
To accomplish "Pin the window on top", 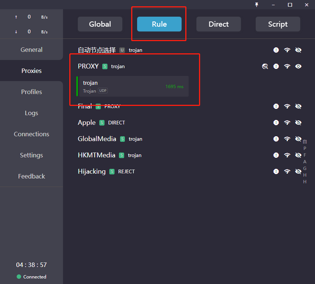I will [x=256, y=4].
